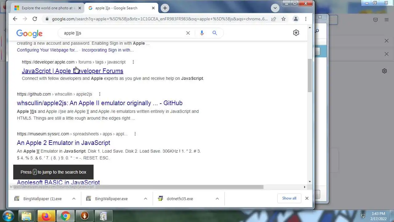
Task: Expand options for BingWallpaper.exe download
Action: click(x=146, y=199)
